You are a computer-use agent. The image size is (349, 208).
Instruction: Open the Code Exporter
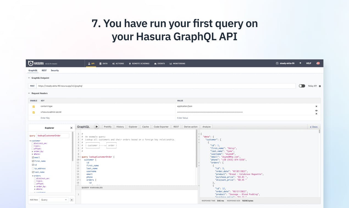coord(161,127)
